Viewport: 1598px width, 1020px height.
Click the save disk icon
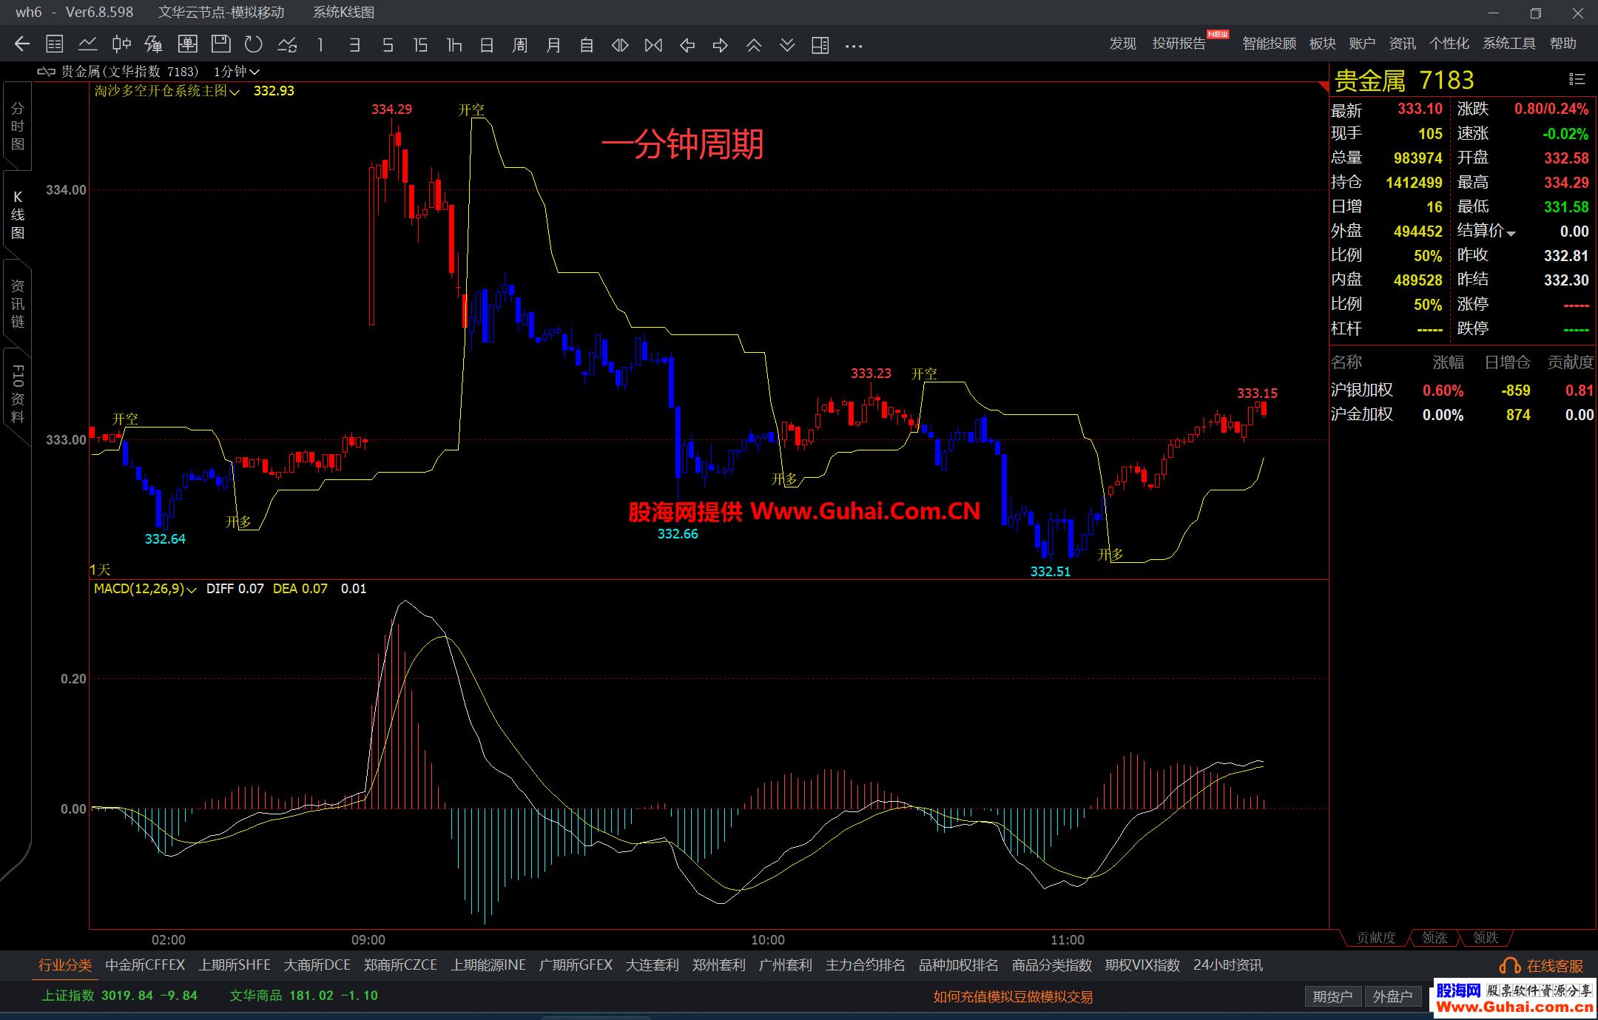point(220,44)
